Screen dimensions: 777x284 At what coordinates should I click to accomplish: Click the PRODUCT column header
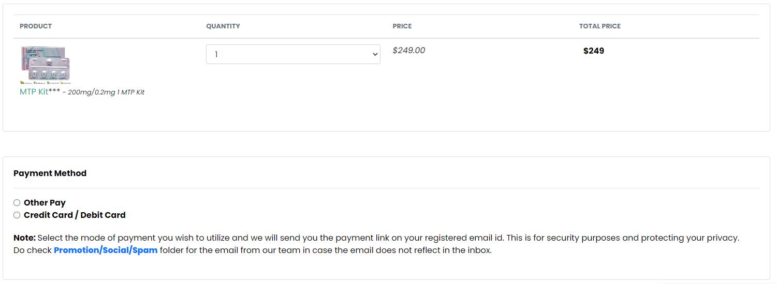(x=36, y=26)
